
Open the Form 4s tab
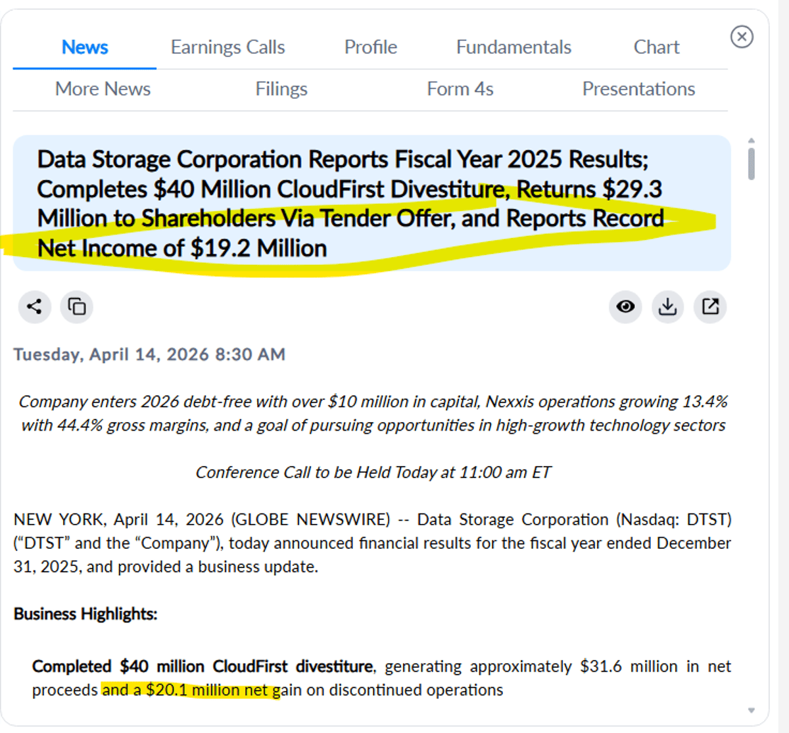(460, 89)
